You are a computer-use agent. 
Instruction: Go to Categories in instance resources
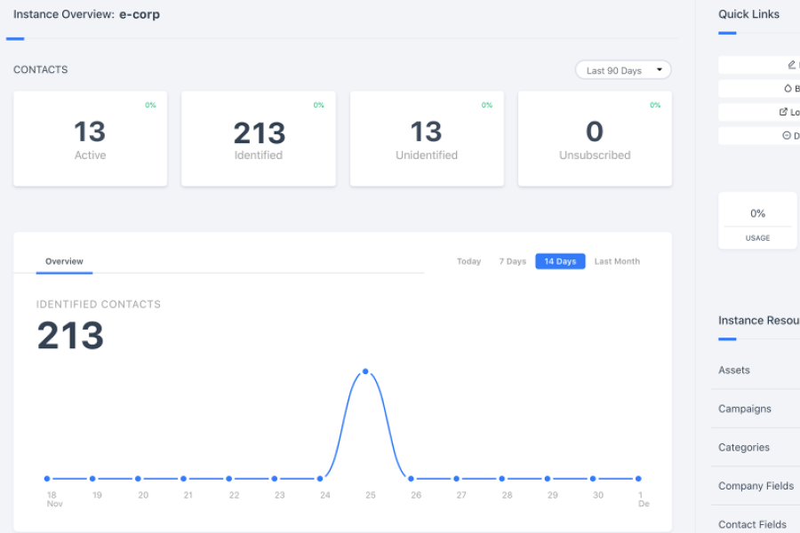pyautogui.click(x=744, y=447)
